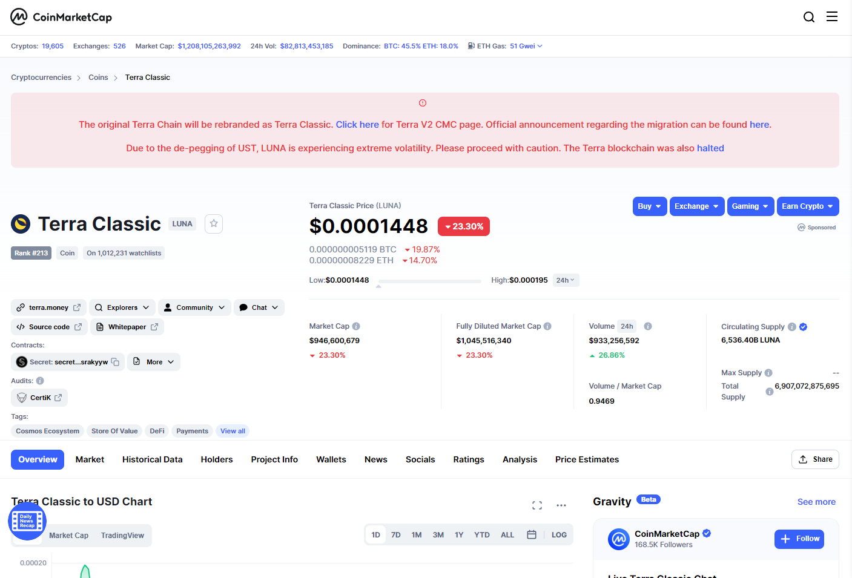Open the Historical Data tab
This screenshot has width=852, height=578.
153,459
